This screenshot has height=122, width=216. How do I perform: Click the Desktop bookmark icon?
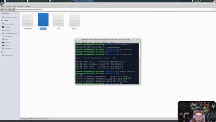pos(3,27)
